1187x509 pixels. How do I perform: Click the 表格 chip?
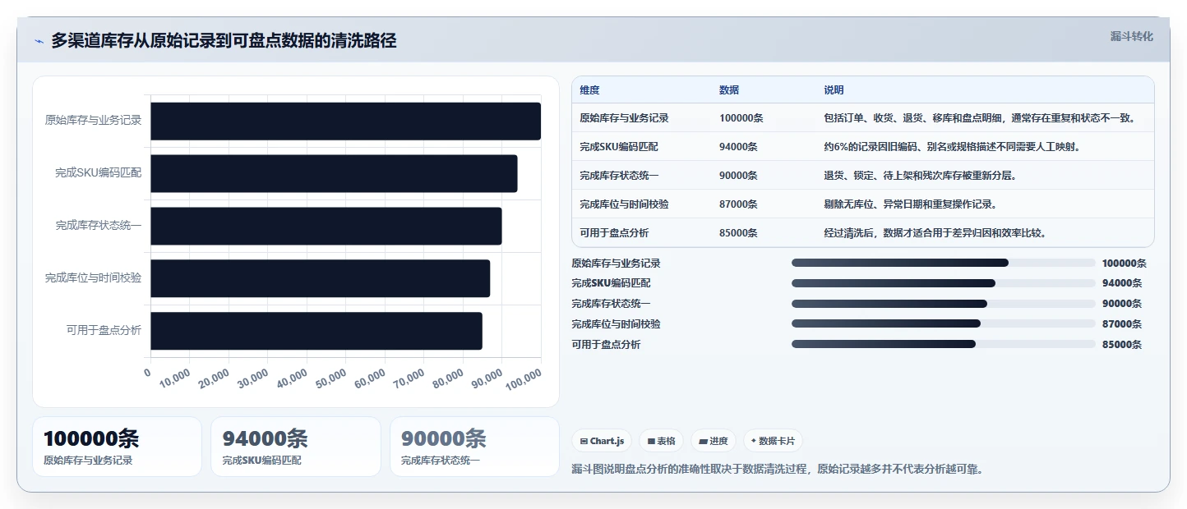pos(661,441)
